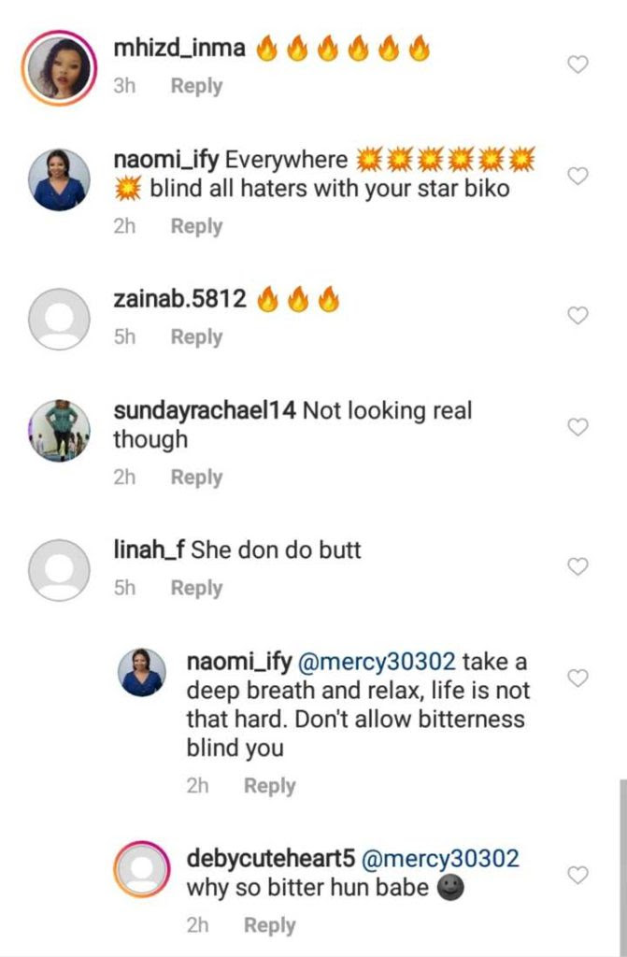Reply to sundayrachael14's comment

click(196, 478)
